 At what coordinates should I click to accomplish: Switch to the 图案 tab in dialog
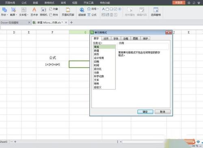click(136, 38)
